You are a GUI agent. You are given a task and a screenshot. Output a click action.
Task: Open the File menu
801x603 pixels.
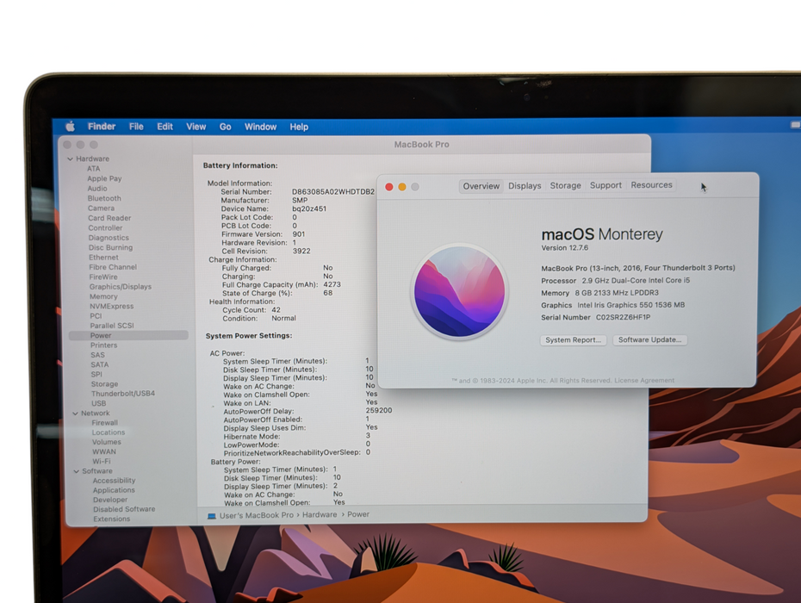136,127
